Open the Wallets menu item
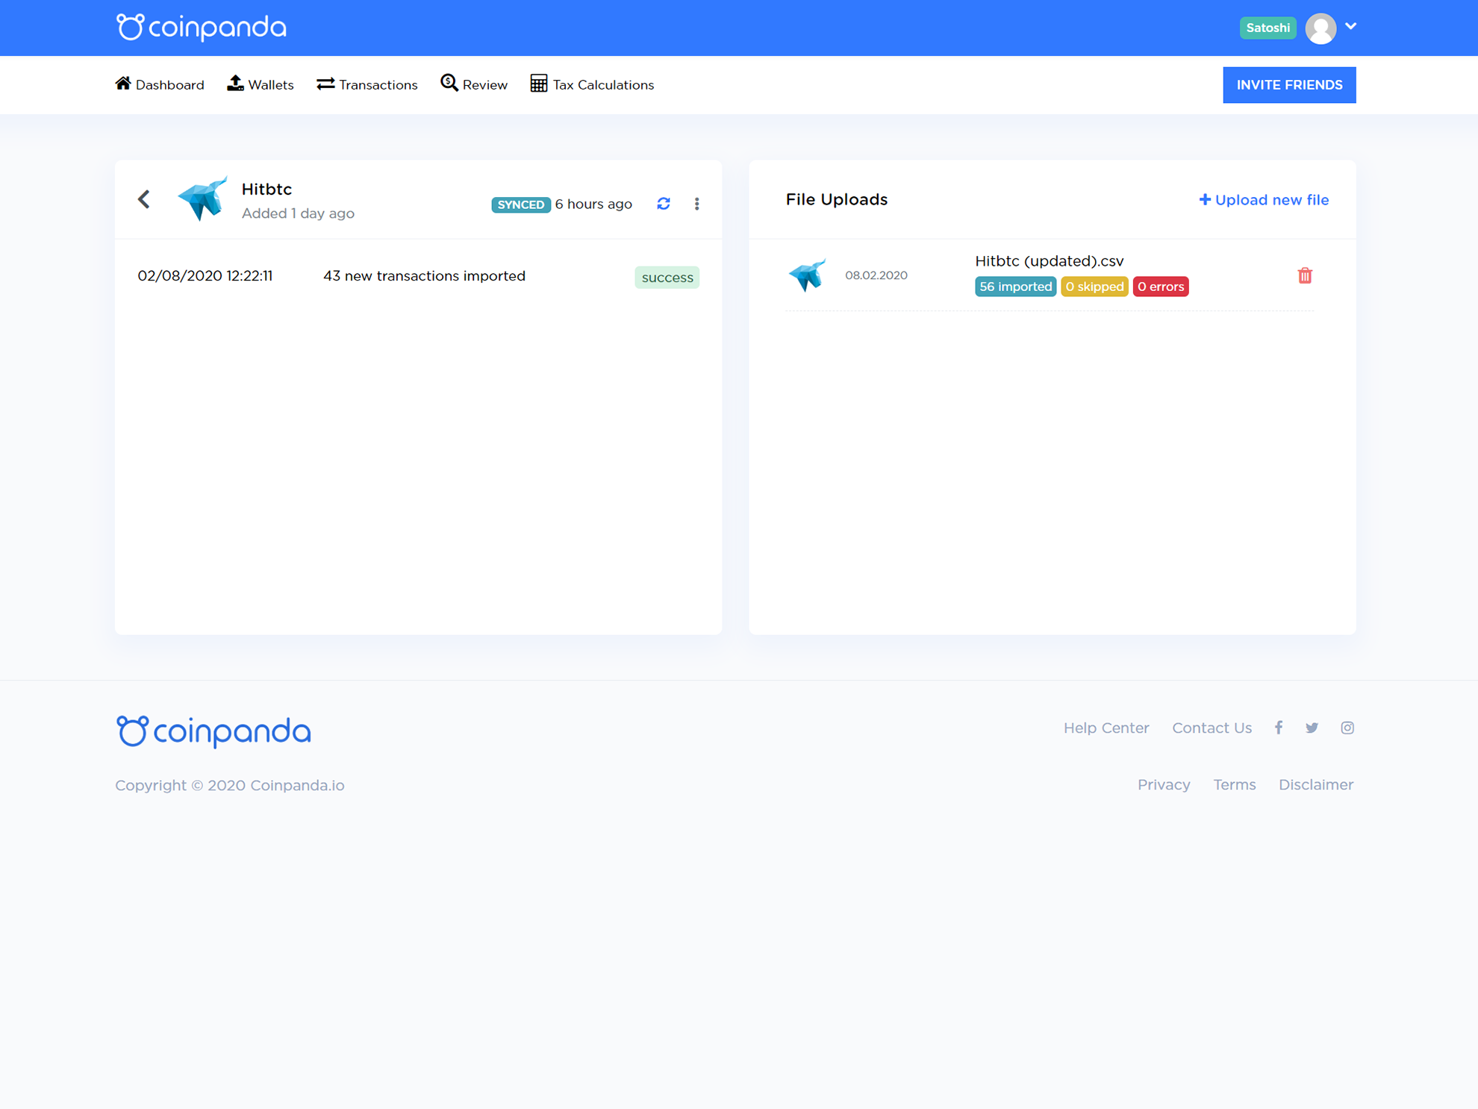1478x1109 pixels. click(261, 84)
